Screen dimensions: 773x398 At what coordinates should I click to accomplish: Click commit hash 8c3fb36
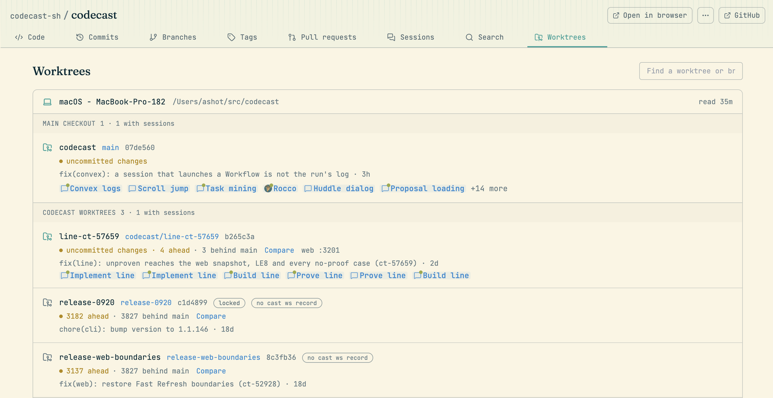281,357
